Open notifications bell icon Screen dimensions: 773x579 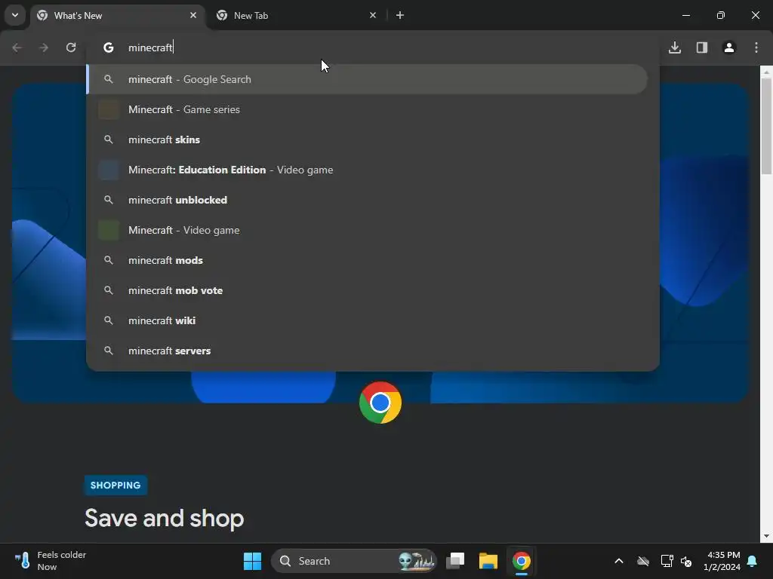753,561
